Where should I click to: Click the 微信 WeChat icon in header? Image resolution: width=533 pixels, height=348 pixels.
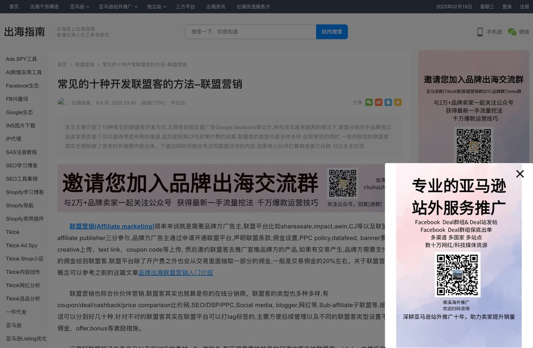pos(512,32)
